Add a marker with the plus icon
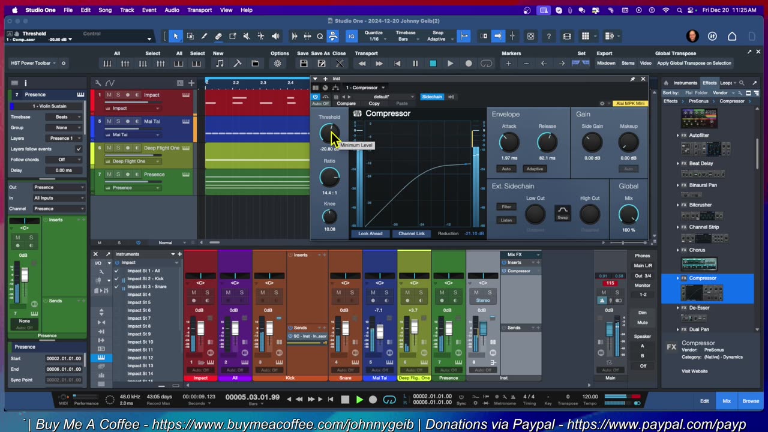This screenshot has height=432, width=768. [x=509, y=64]
